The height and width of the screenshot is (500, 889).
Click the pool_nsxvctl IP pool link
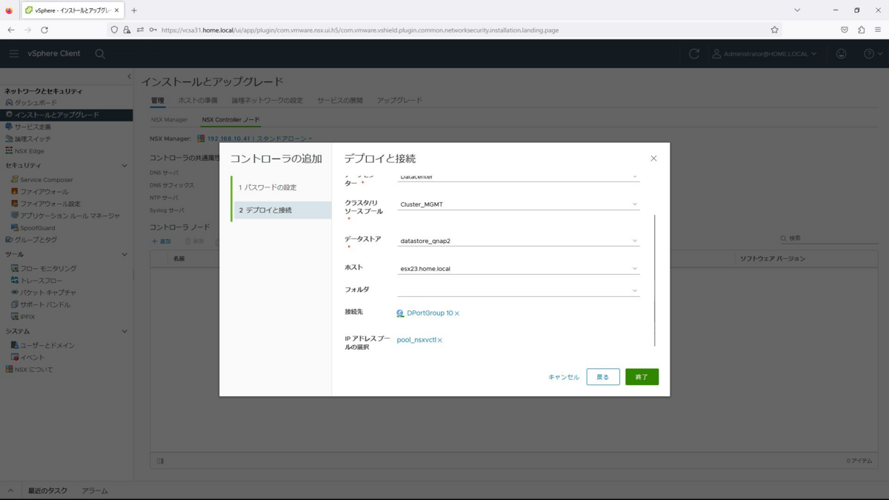(x=416, y=340)
